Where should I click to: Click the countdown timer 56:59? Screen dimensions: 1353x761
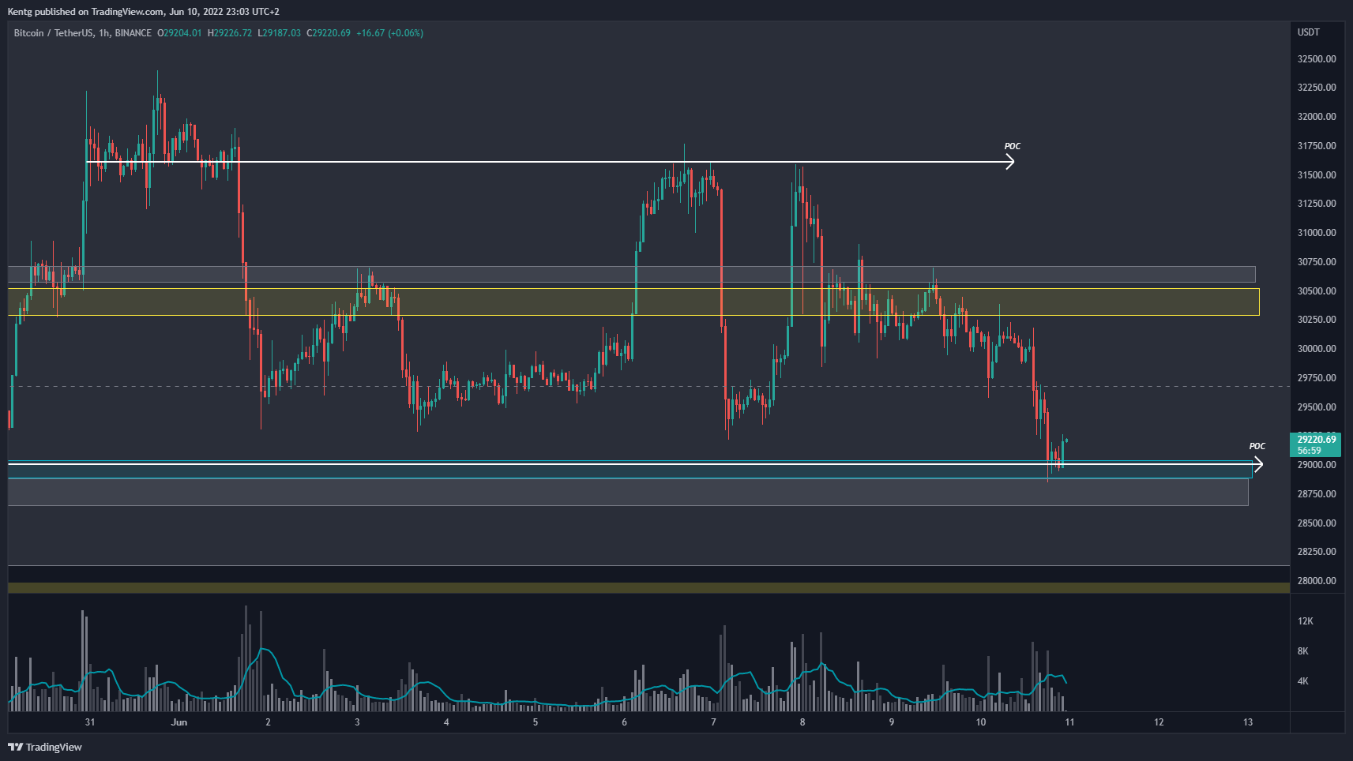[x=1310, y=451]
